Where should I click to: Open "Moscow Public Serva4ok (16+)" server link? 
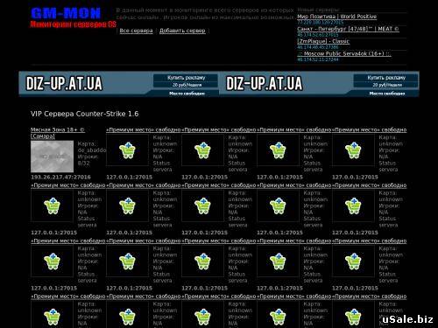[x=344, y=53]
